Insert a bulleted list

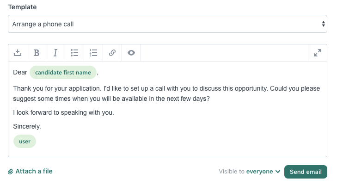(74, 53)
